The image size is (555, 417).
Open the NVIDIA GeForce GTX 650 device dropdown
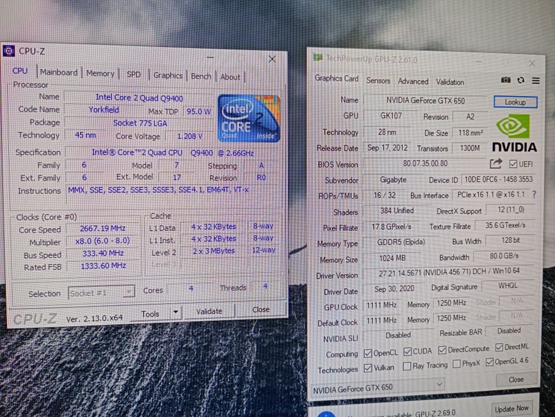coord(378,388)
